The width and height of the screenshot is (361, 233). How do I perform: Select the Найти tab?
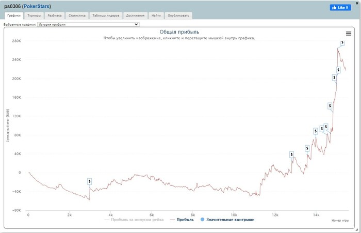pos(156,15)
